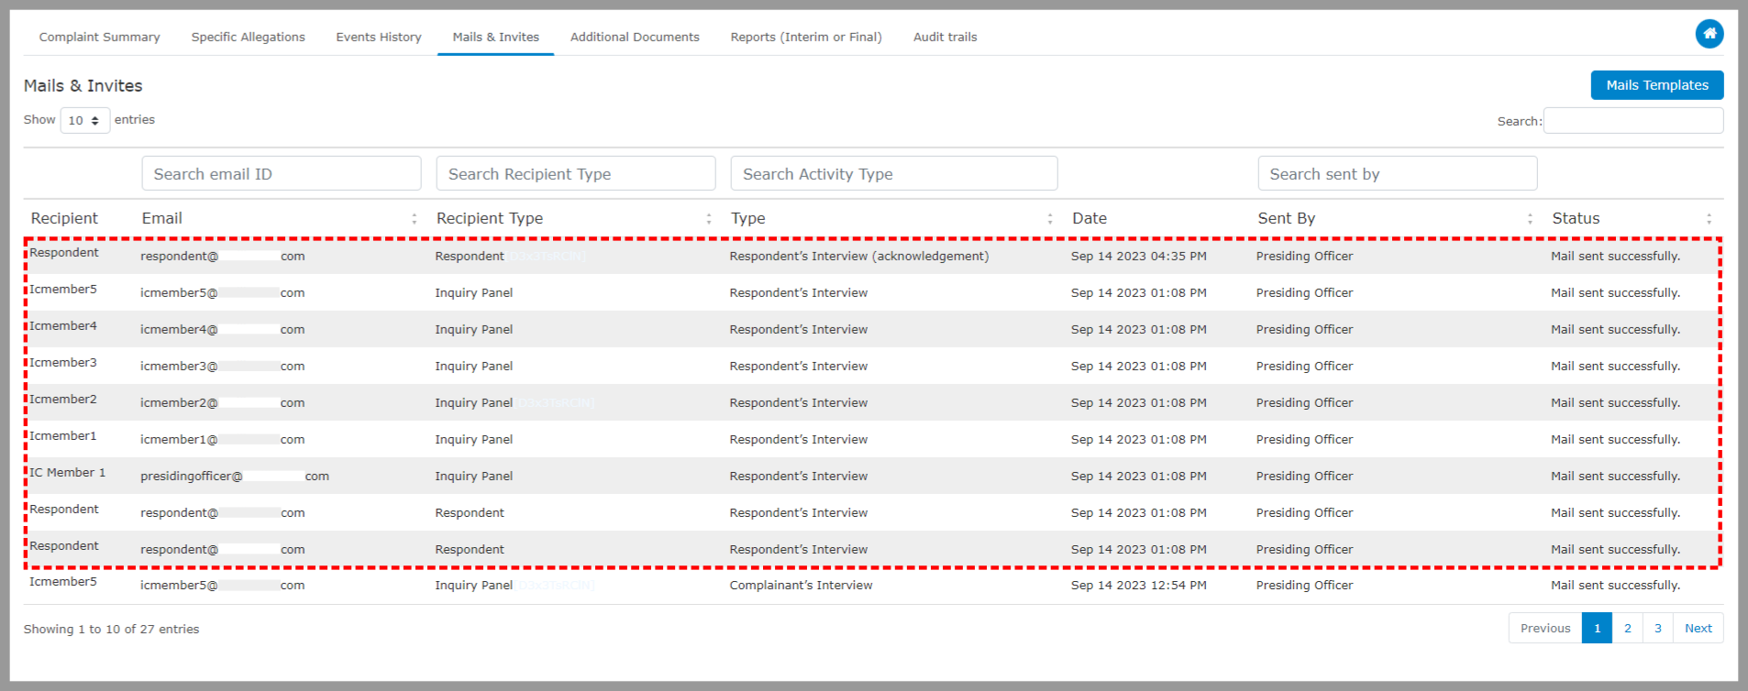Sort by Sent By column arrows
The image size is (1748, 691).
1529,219
